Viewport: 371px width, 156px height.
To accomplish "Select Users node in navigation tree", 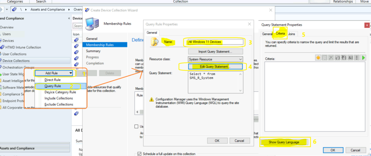I will pos(7,34).
